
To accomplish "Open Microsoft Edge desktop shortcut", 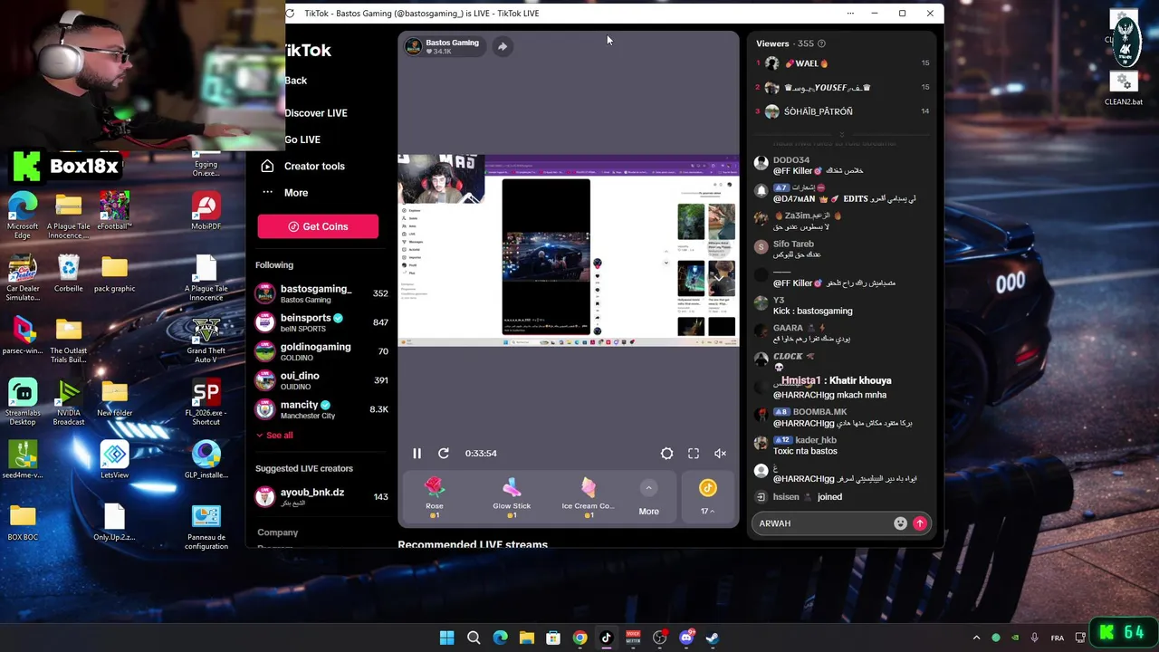I will (x=23, y=216).
